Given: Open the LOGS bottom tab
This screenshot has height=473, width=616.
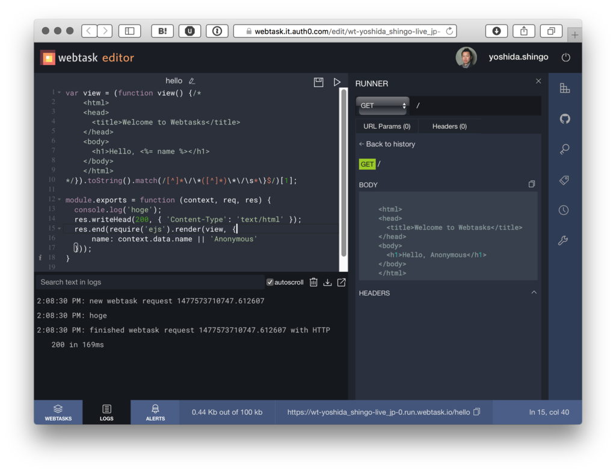Looking at the screenshot, I should point(106,412).
